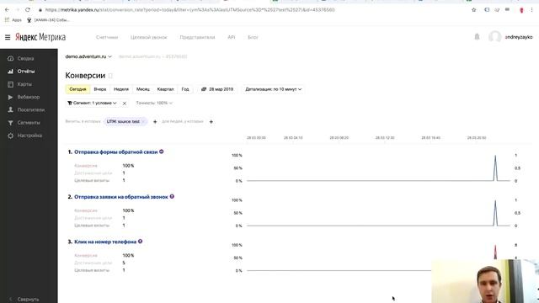Open the Блог top menu link
This screenshot has height=303, width=539.
click(253, 37)
